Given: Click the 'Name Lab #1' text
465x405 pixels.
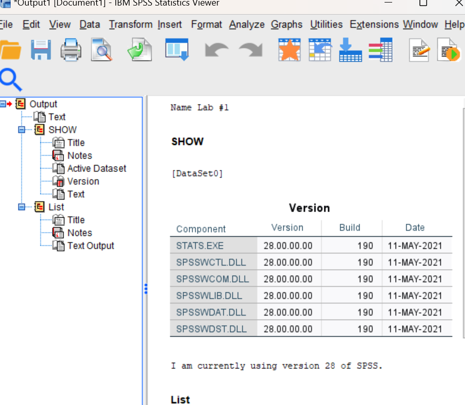Looking at the screenshot, I should click(199, 108).
